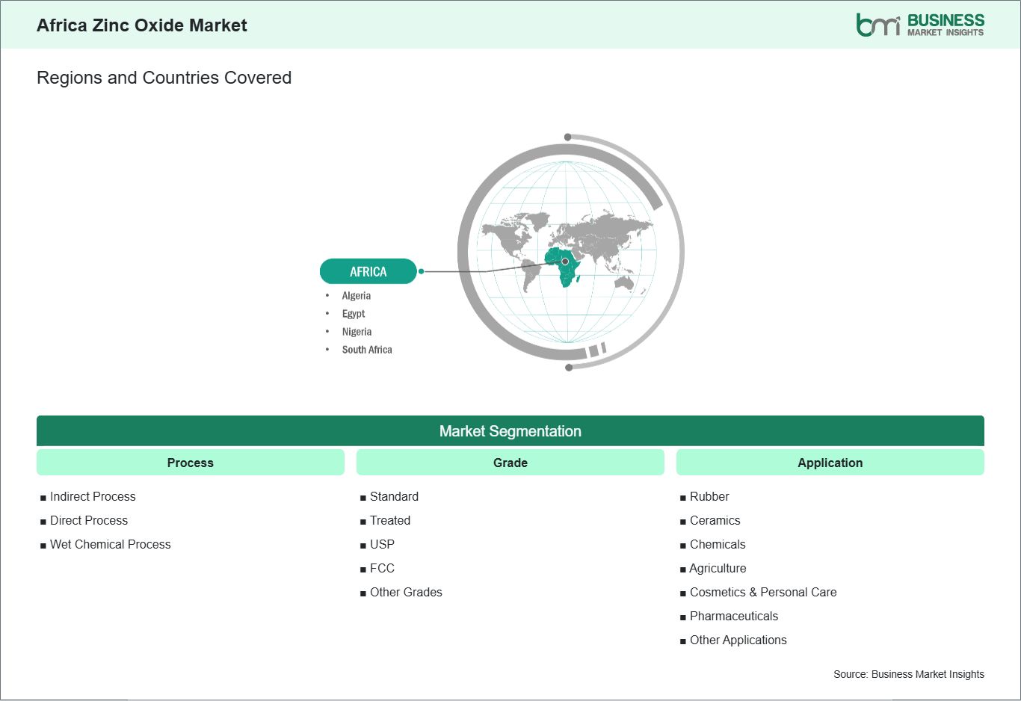Click the Business Market Insights logo
This screenshot has width=1021, height=701.
click(x=920, y=25)
